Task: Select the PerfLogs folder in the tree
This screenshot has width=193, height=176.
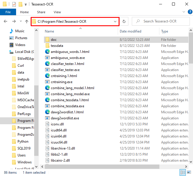Action: pos(24,114)
